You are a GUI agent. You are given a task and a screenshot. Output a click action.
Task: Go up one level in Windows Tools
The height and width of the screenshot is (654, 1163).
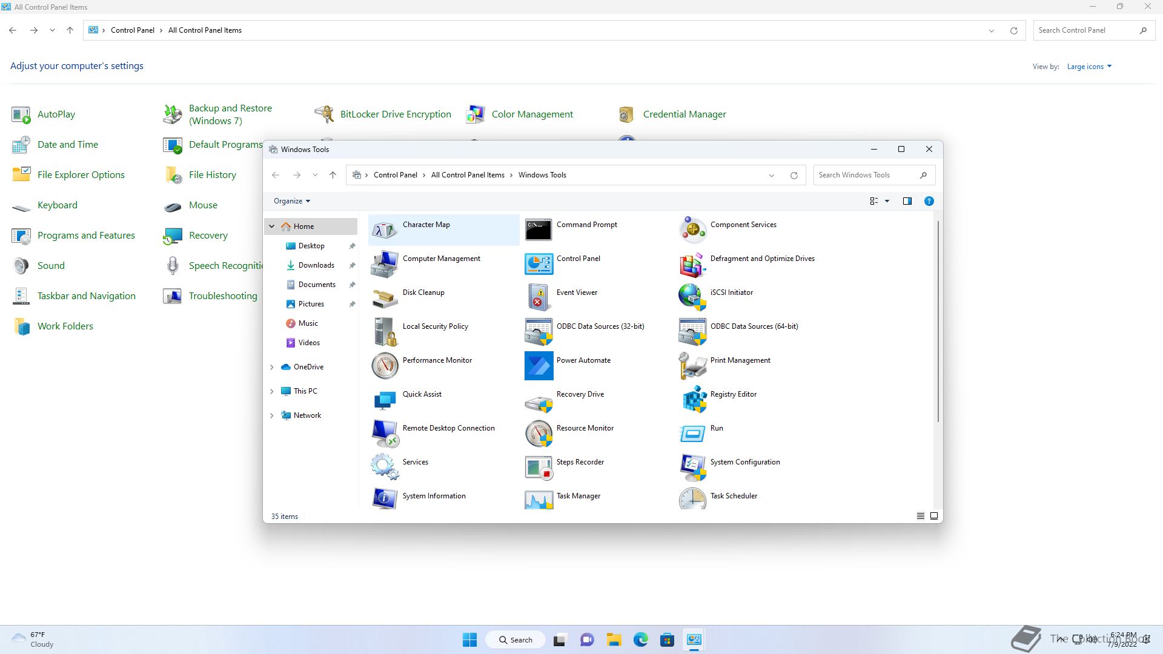click(x=333, y=175)
